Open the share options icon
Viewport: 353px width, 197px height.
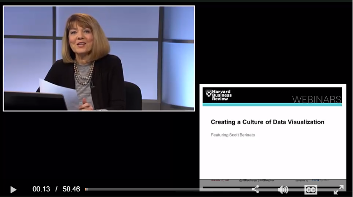click(255, 189)
